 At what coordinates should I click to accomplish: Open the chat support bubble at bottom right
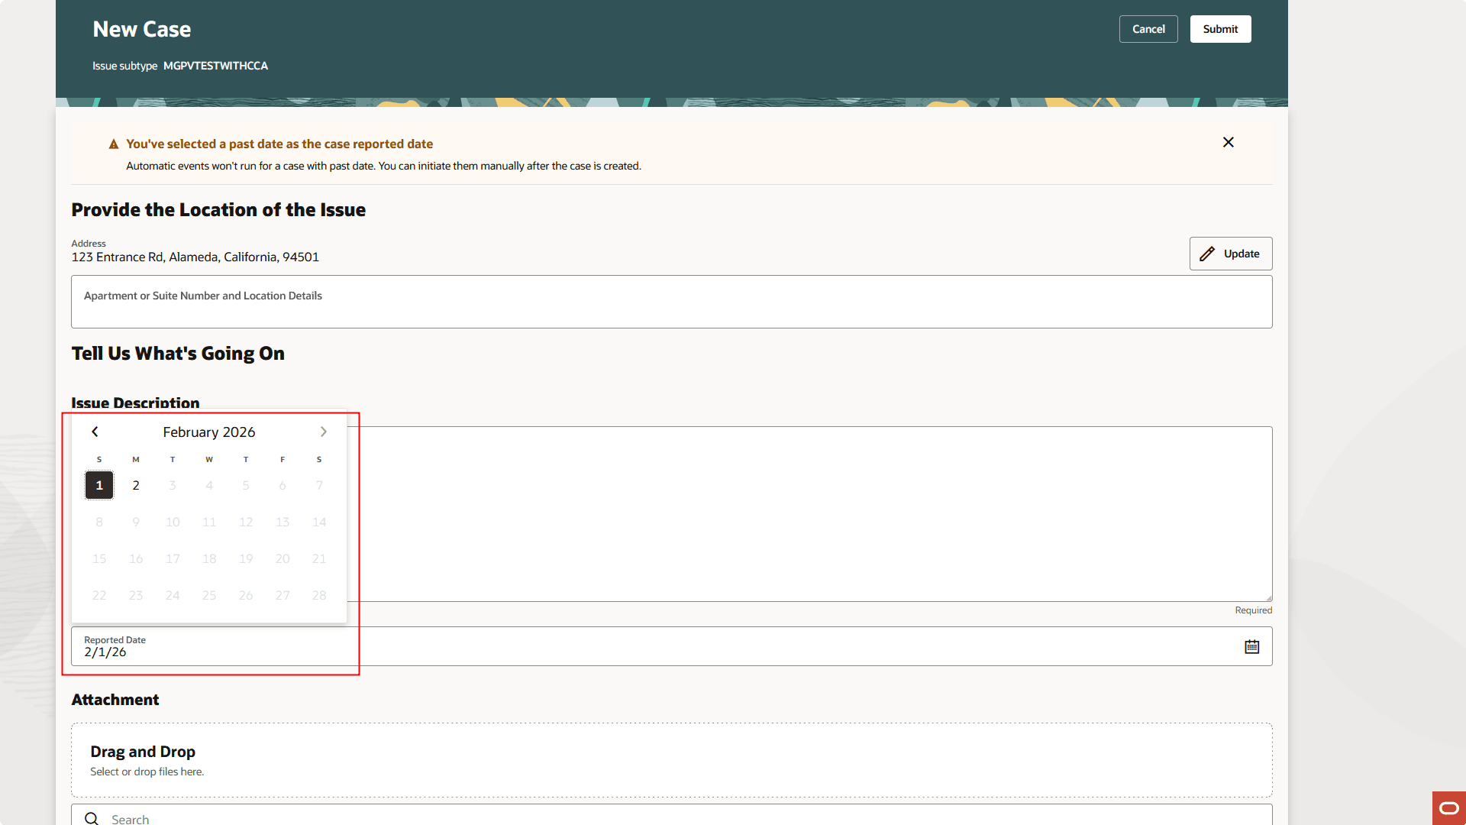1448,807
